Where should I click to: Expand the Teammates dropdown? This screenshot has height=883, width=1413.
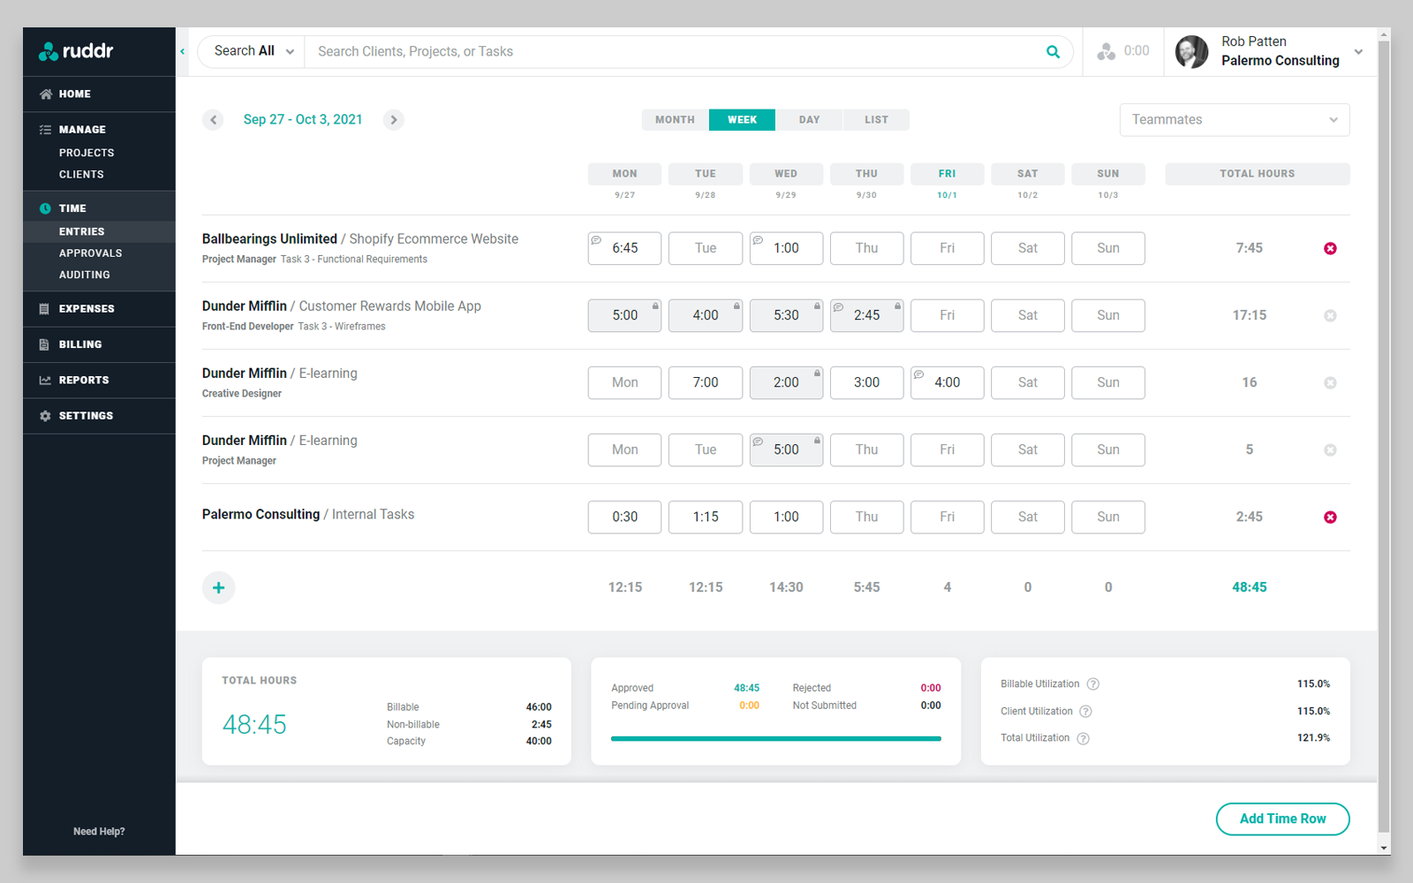pyautogui.click(x=1234, y=119)
